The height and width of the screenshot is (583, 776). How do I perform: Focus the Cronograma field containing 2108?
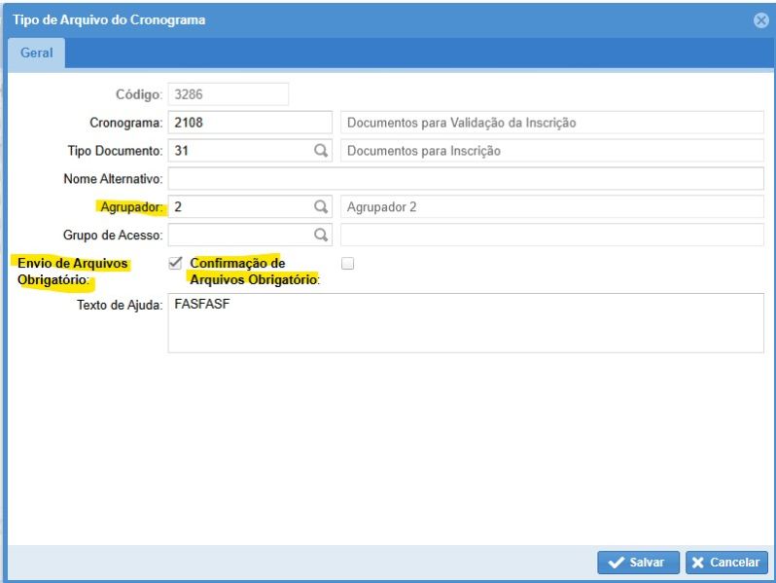(249, 123)
